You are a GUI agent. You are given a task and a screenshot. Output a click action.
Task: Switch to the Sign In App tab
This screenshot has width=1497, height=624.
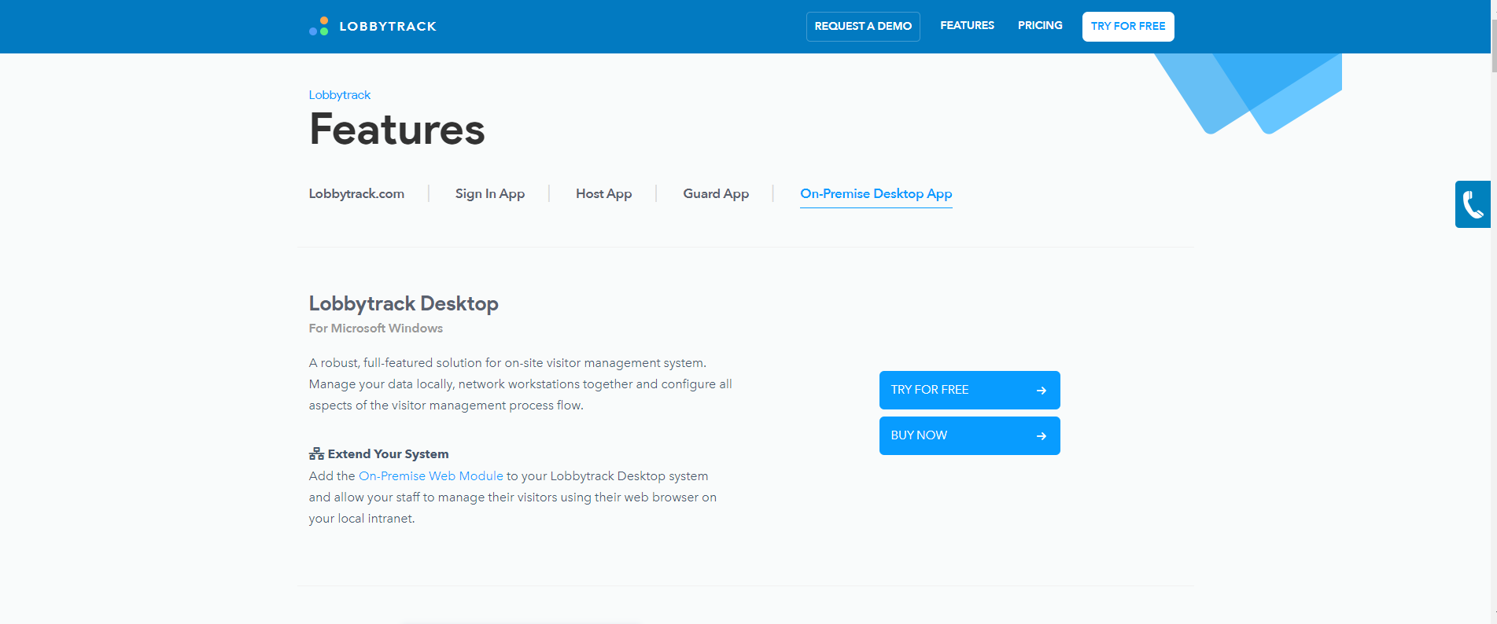[x=490, y=193]
